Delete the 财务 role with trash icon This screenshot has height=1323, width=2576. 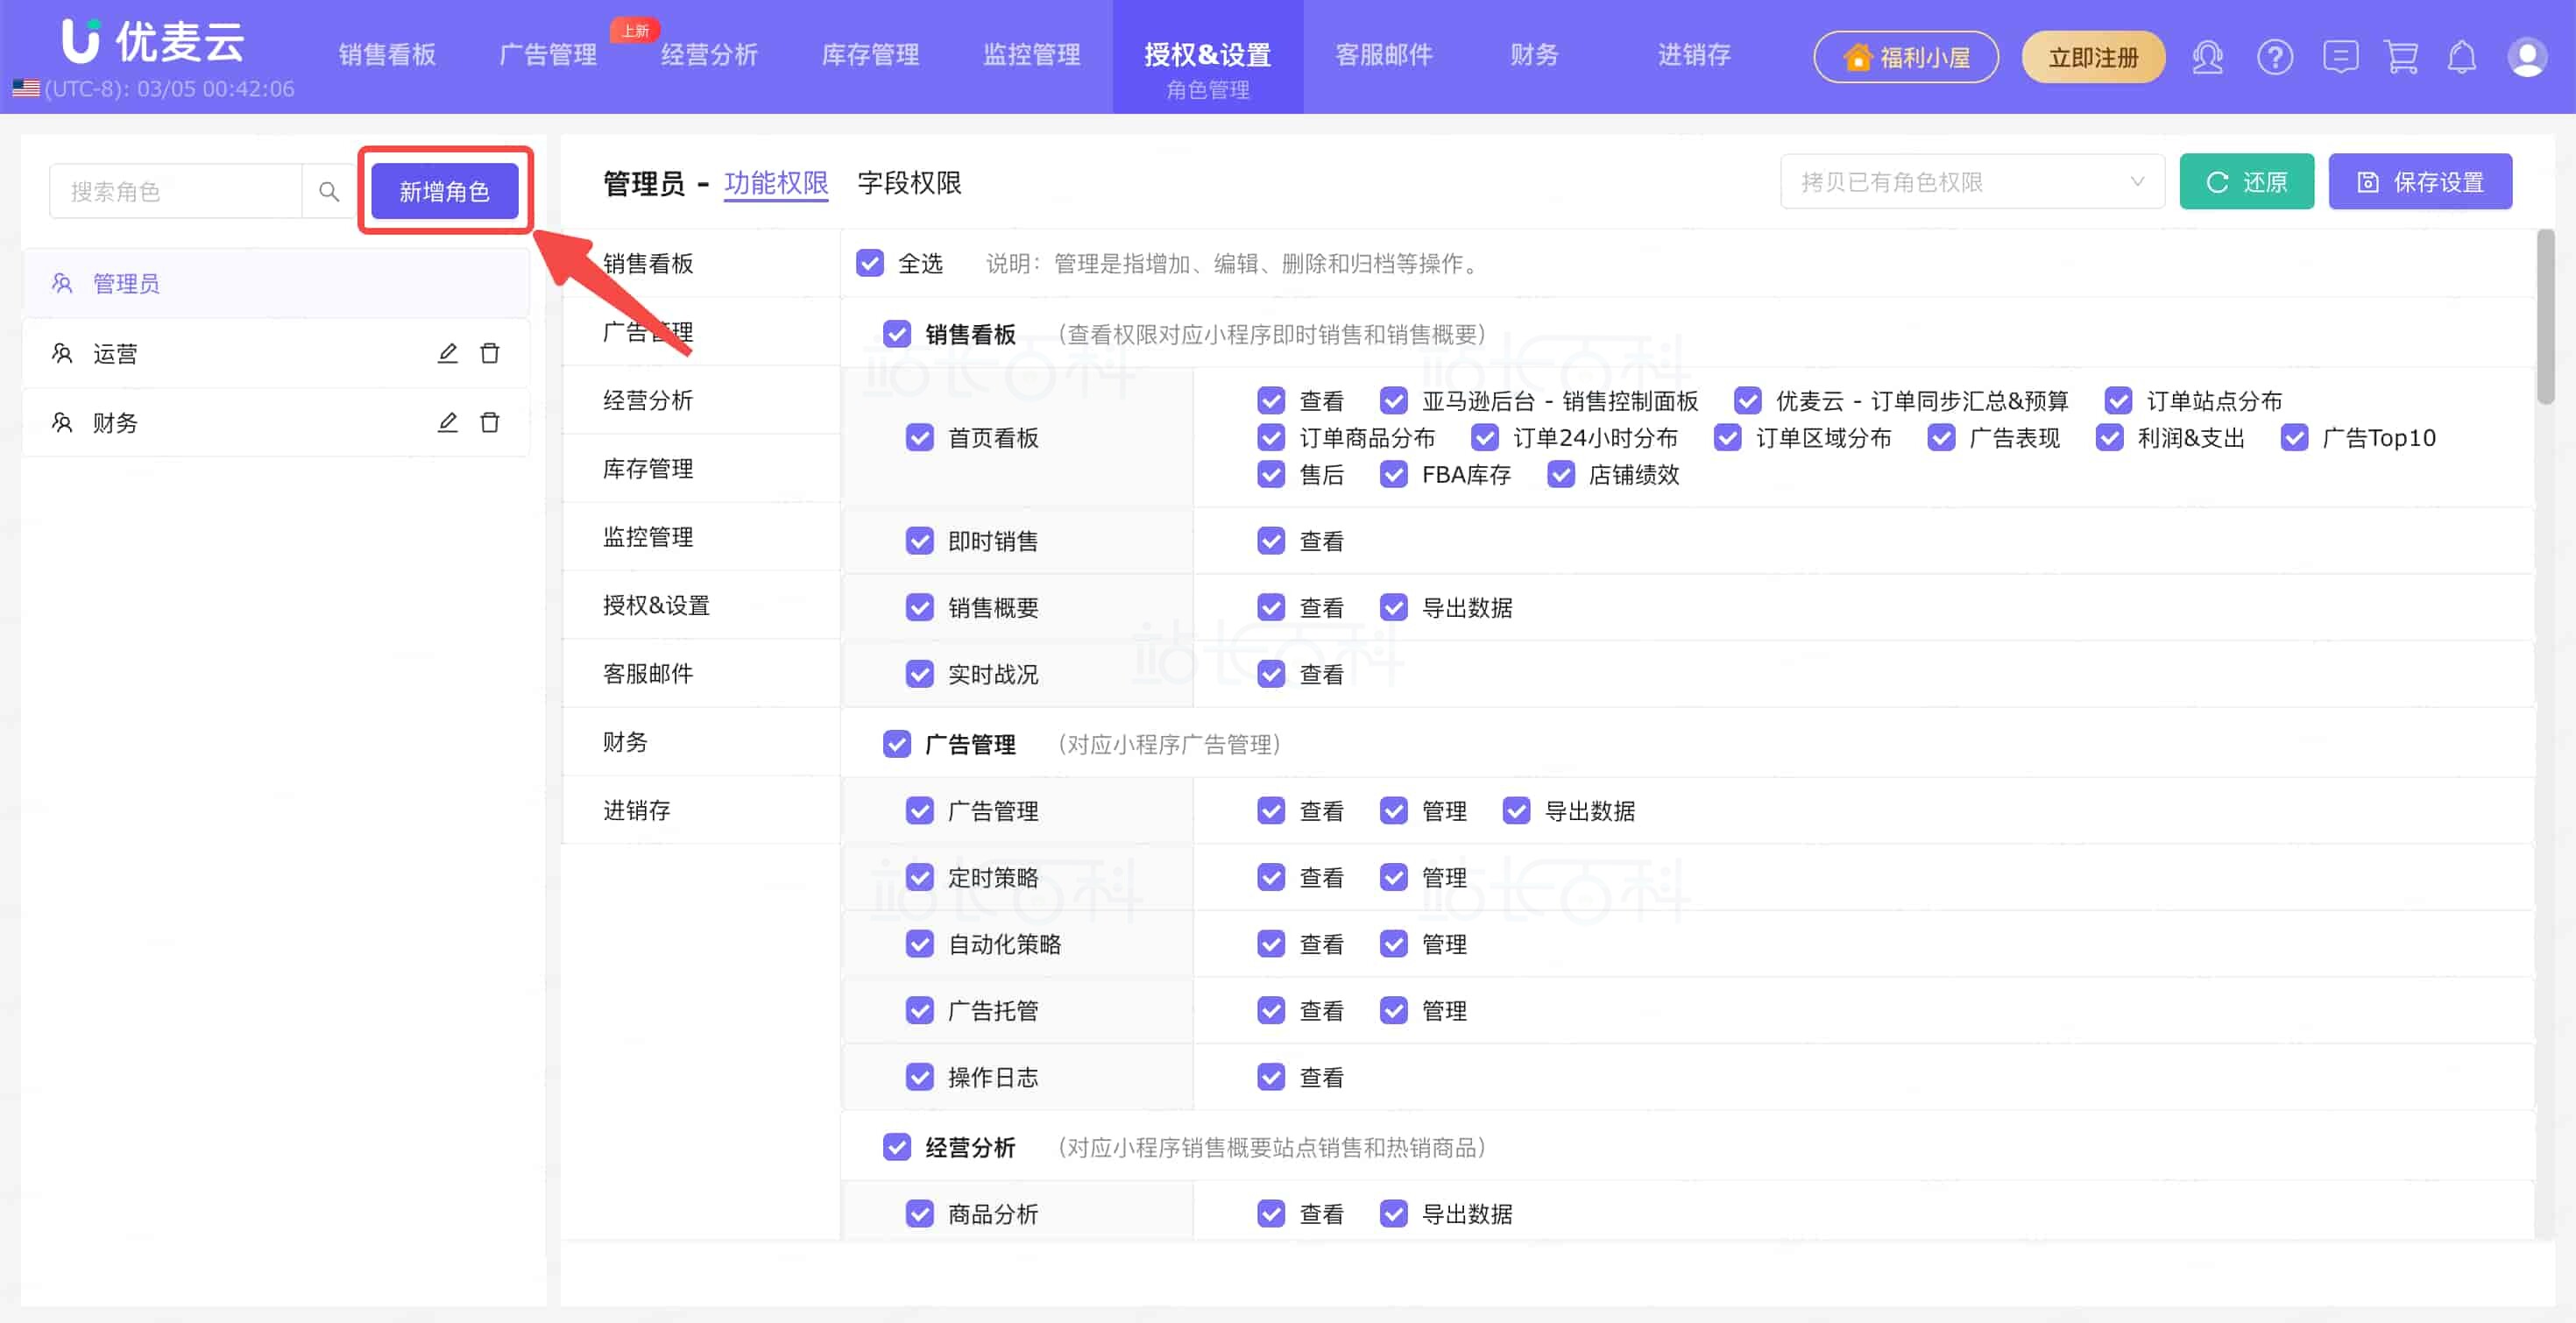tap(489, 423)
